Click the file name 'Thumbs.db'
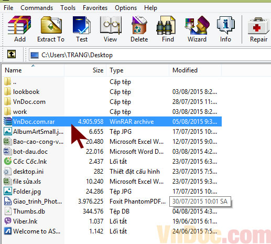This screenshot has height=244, width=271. click(29, 211)
